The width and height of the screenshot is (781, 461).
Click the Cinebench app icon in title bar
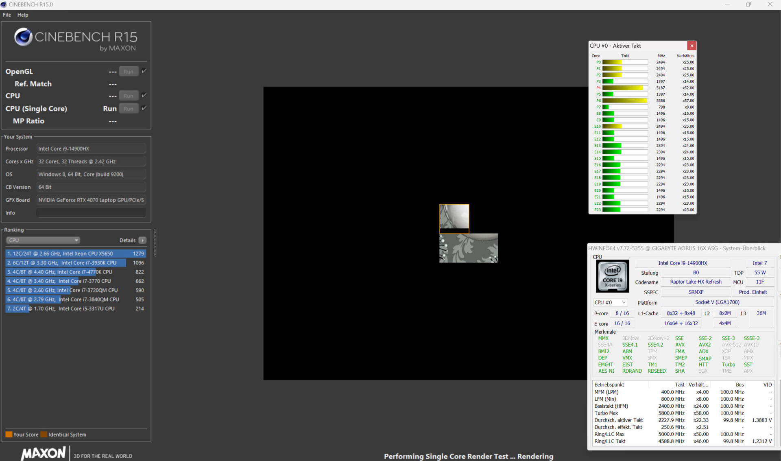point(4,4)
